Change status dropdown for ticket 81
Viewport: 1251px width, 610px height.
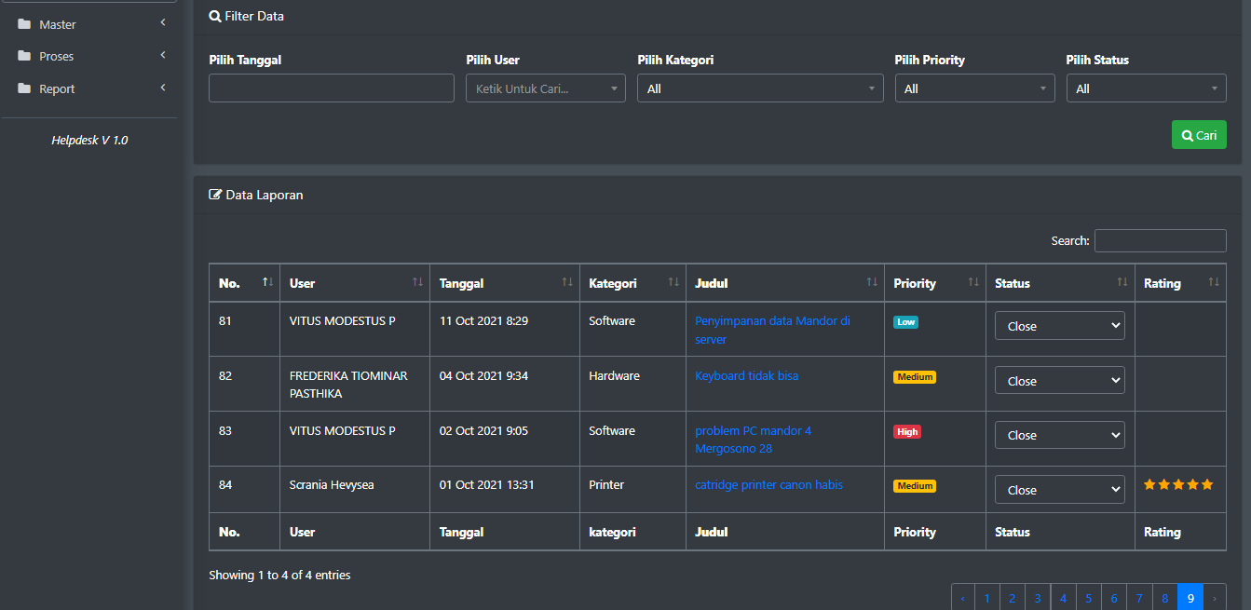pyautogui.click(x=1059, y=327)
